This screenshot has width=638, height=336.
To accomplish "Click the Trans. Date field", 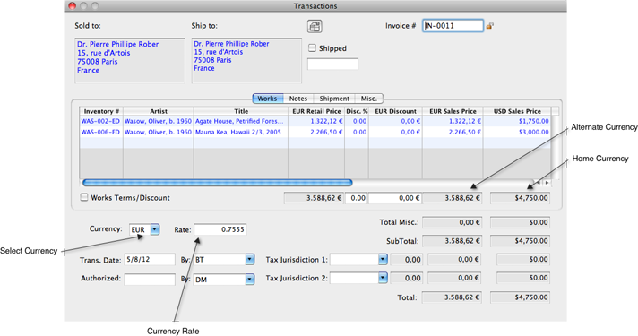I will click(150, 259).
